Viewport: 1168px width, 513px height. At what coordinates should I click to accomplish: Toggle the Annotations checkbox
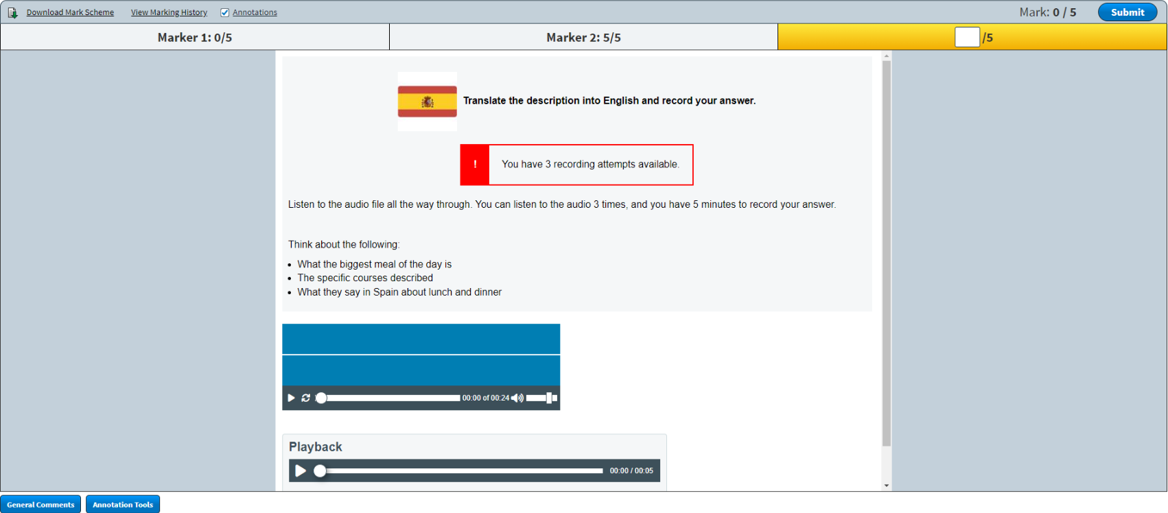[x=224, y=12]
